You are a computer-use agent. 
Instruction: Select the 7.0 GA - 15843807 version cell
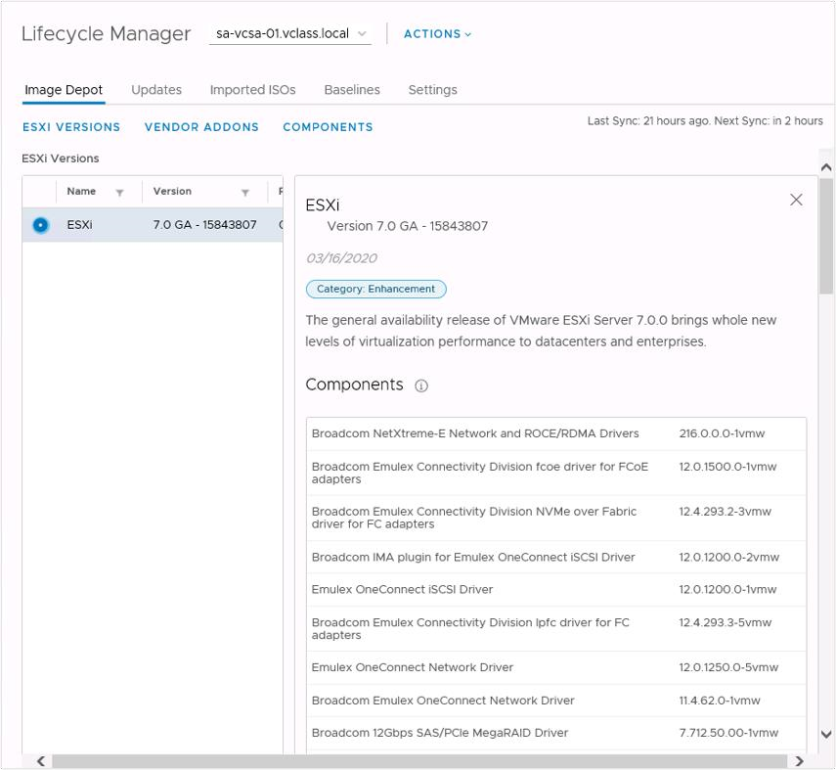click(204, 225)
